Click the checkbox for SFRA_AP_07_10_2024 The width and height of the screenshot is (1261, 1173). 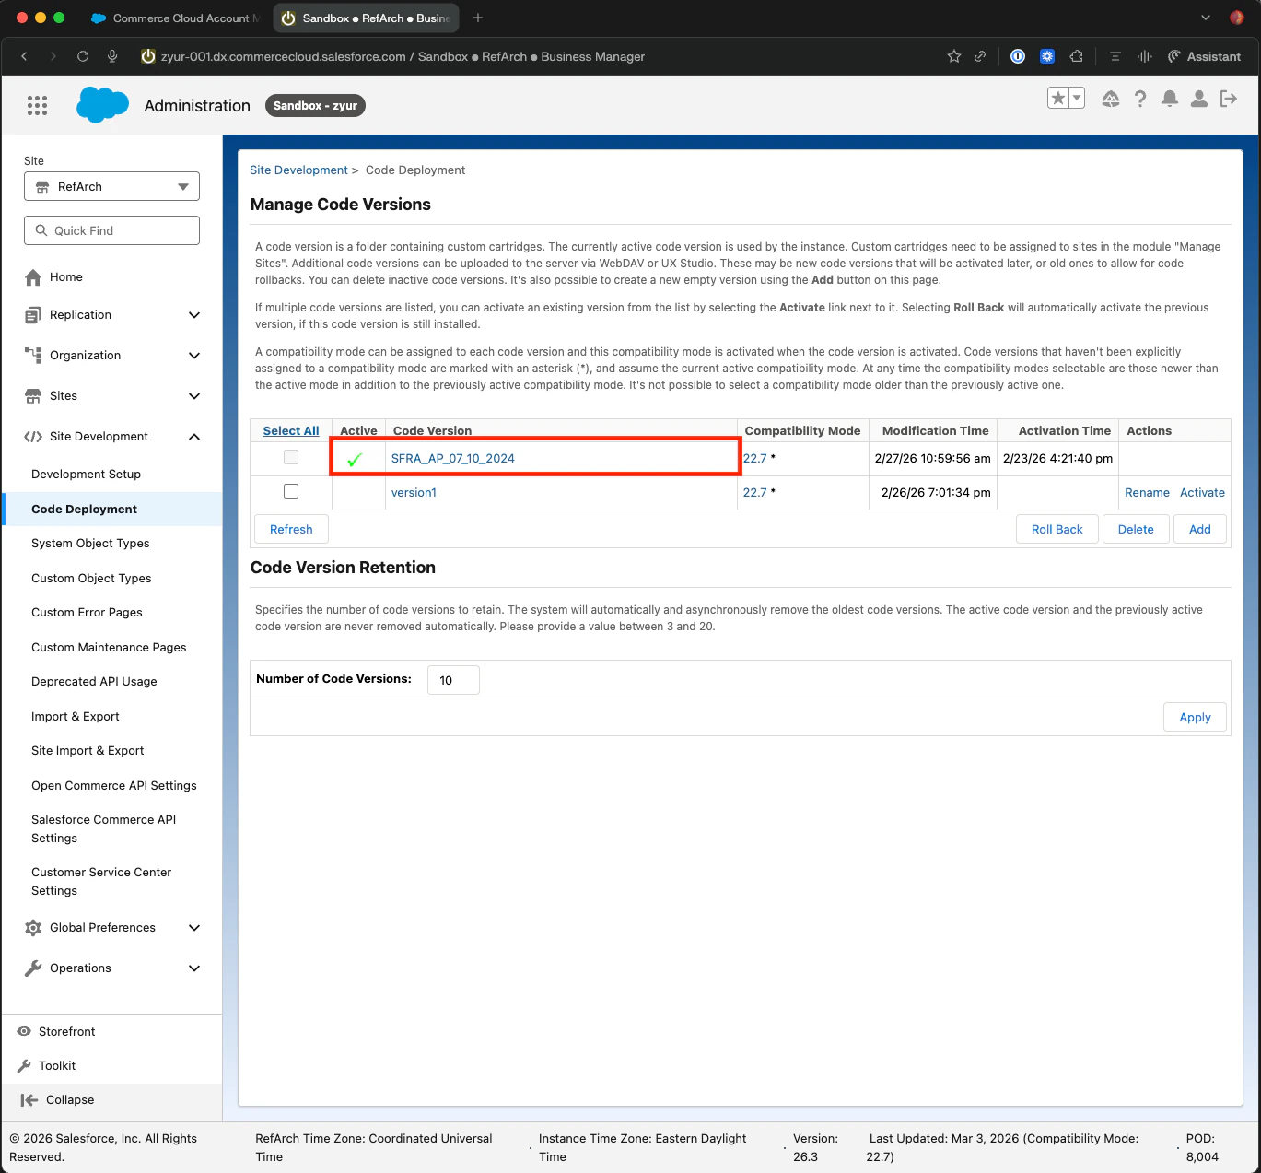click(291, 457)
